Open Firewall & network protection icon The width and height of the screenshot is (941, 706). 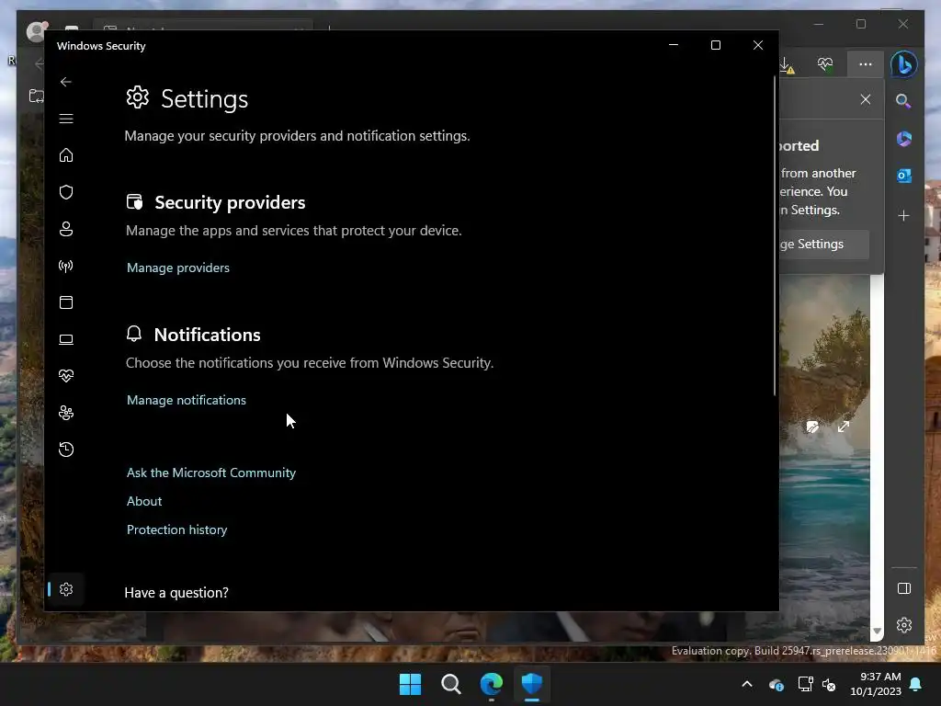click(66, 266)
